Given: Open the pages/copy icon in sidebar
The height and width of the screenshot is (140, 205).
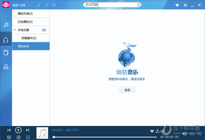Looking at the screenshot, I should coord(6,53).
